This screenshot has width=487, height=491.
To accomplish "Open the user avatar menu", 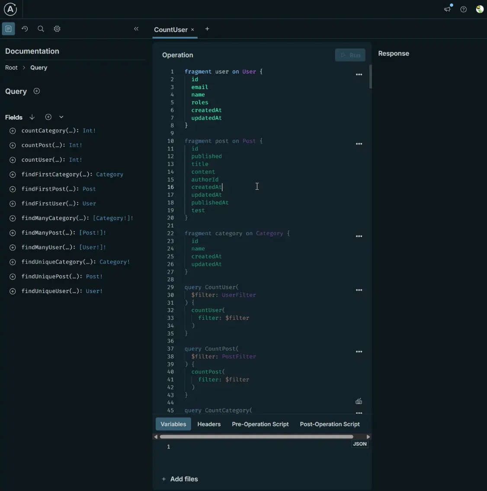I will (480, 9).
